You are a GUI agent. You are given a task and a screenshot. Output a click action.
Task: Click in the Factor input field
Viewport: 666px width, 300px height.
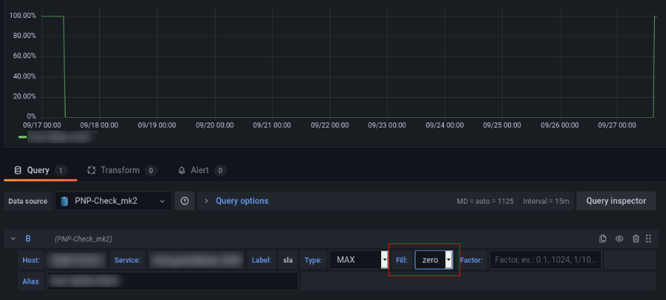[544, 260]
